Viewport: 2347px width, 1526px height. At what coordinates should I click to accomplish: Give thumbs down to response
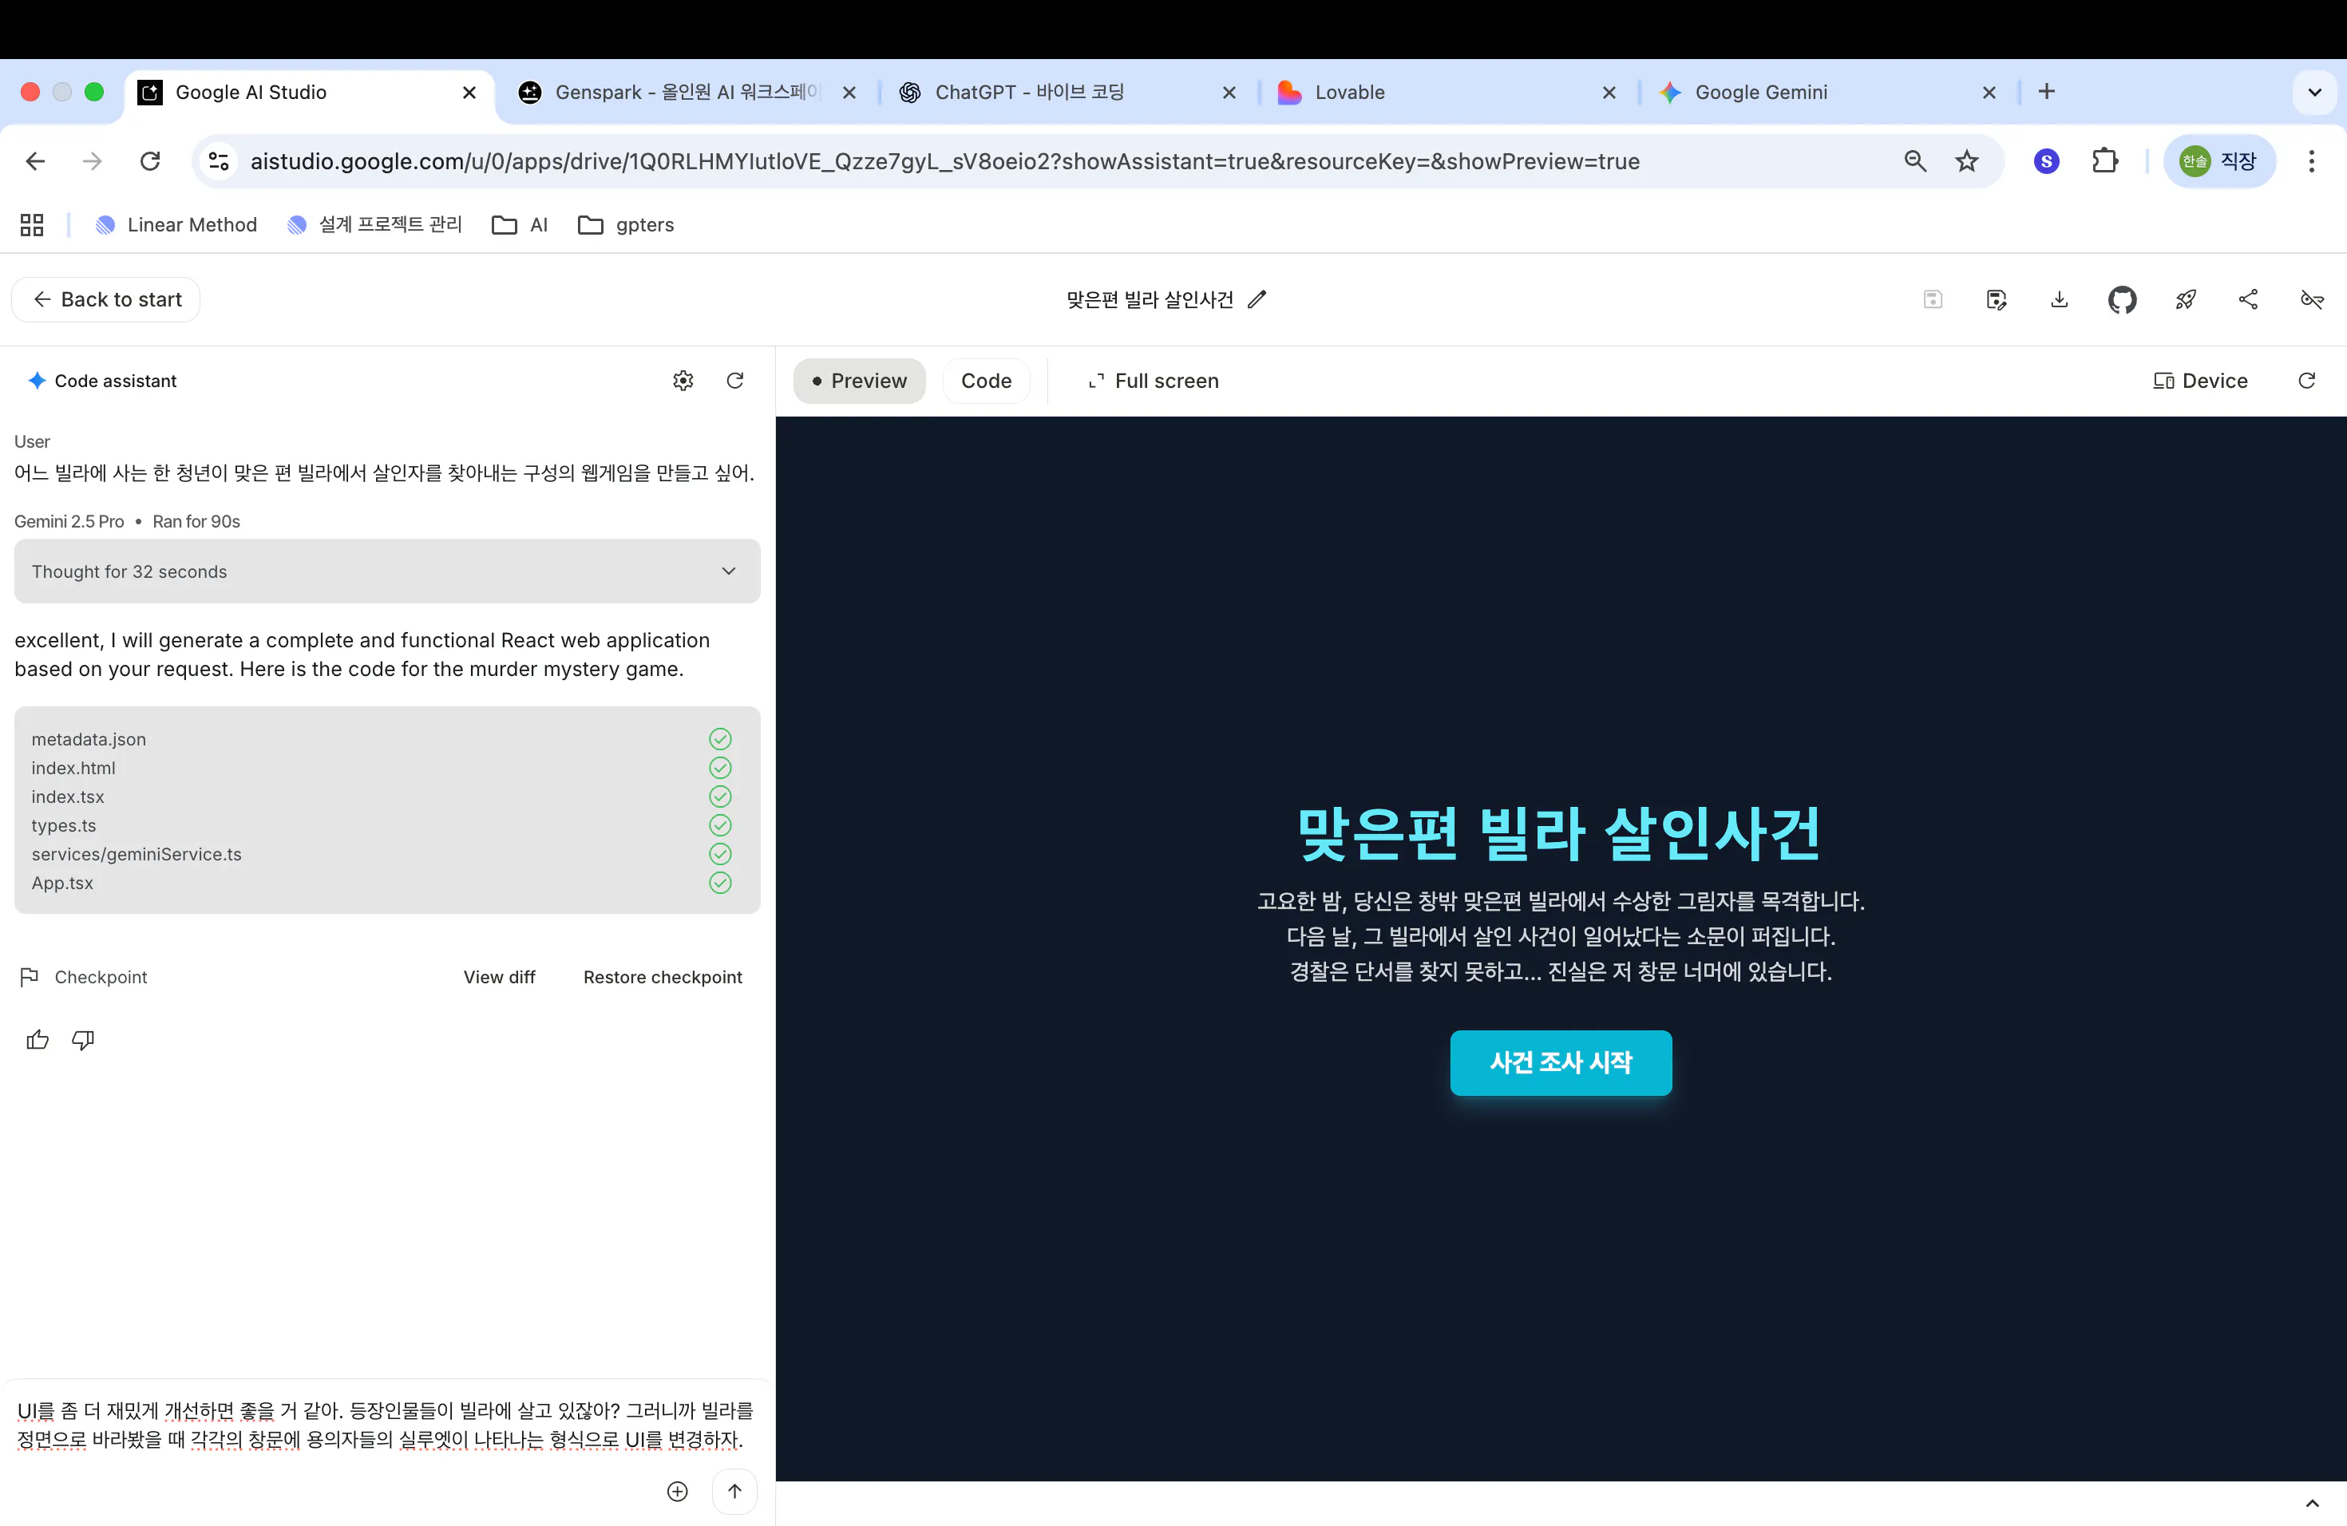[83, 1040]
